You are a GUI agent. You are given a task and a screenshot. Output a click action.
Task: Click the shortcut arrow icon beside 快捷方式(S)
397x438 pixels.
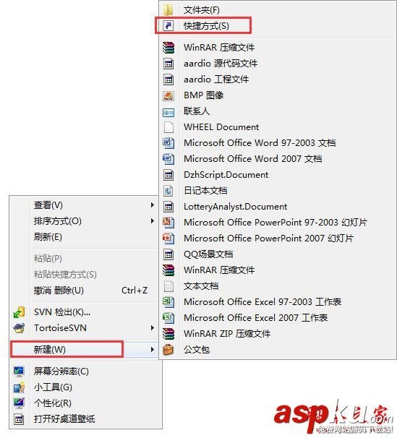point(168,26)
